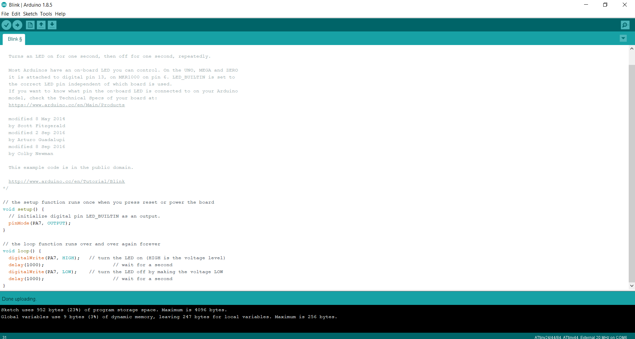635x339 pixels.
Task: Open the File menu
Action: (x=5, y=14)
